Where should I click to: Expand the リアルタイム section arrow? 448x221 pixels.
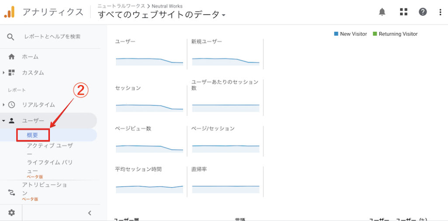tap(4, 105)
